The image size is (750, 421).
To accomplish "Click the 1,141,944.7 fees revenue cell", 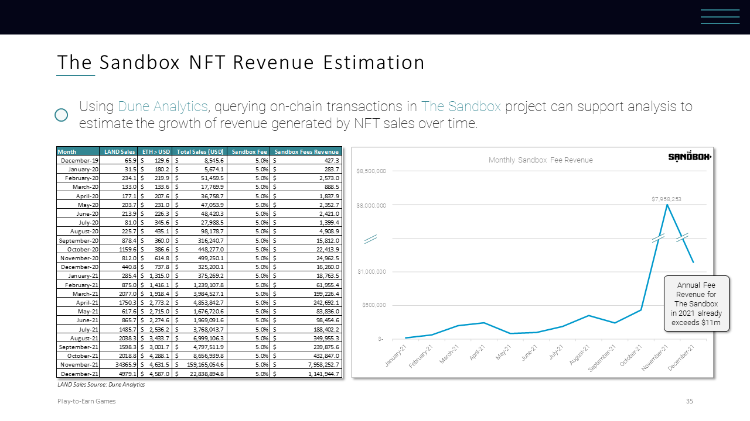I will 306,374.
